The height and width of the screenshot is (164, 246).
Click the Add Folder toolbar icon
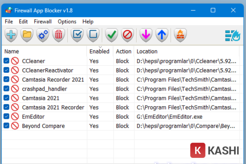(x=27, y=35)
